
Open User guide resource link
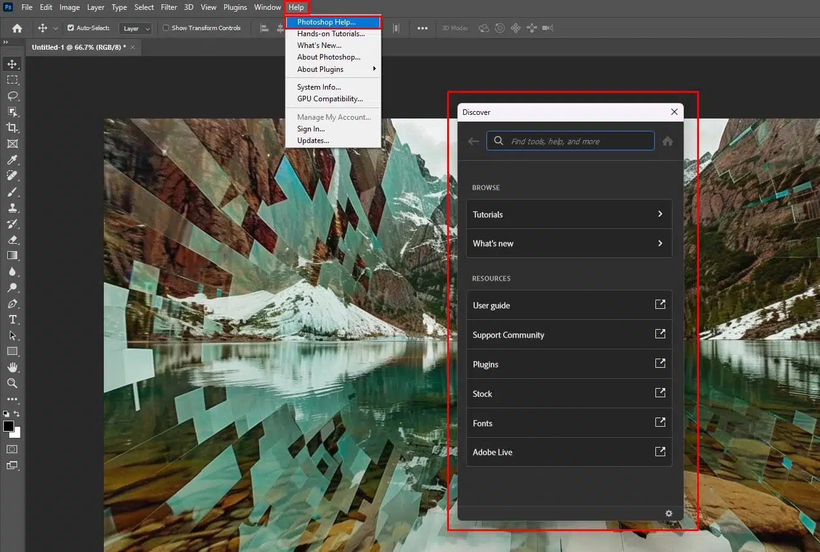point(569,305)
